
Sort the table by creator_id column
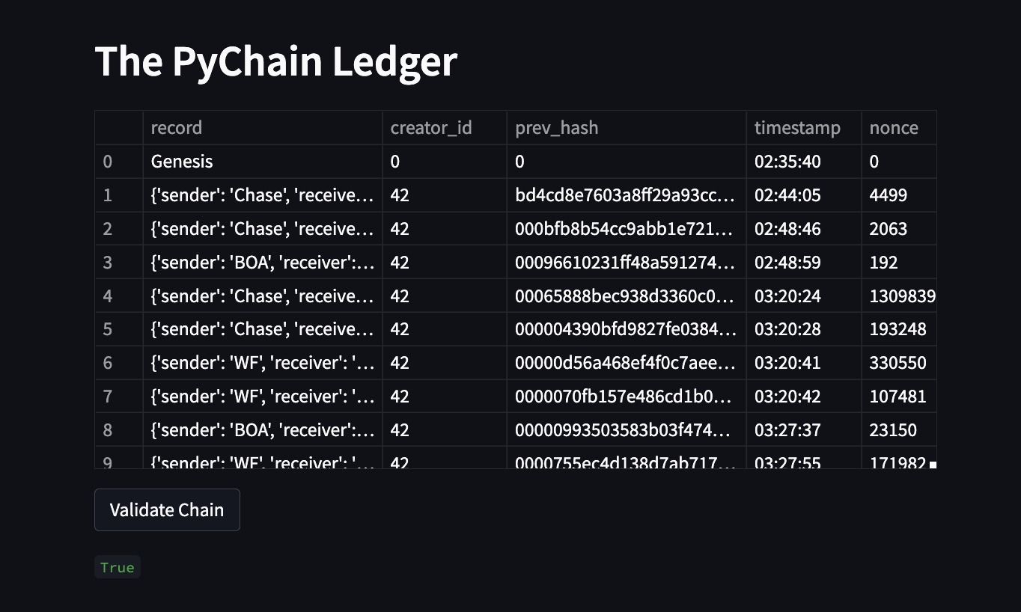click(x=431, y=127)
